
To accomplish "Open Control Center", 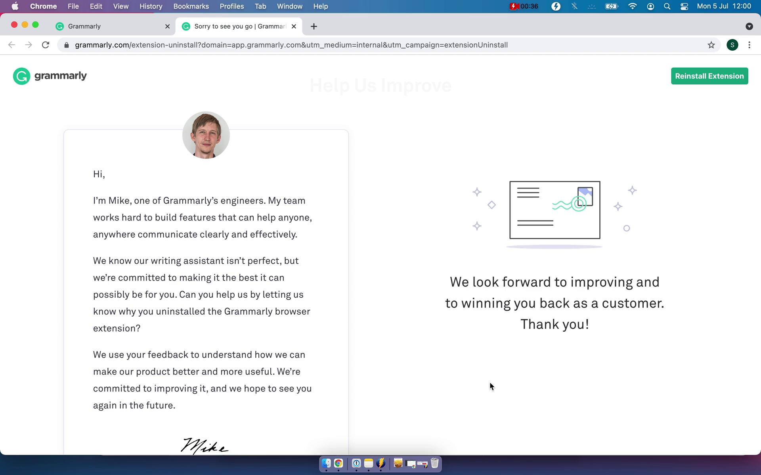I will pos(684,6).
